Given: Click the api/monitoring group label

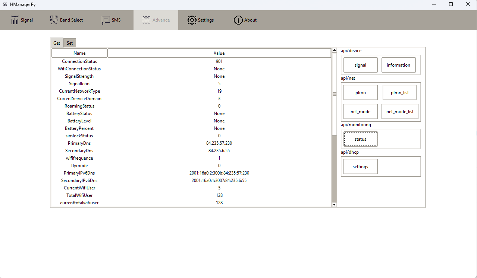Looking at the screenshot, I should pyautogui.click(x=356, y=125).
